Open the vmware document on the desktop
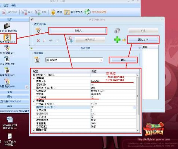This screenshot has height=149, width=178. [x=10, y=123]
